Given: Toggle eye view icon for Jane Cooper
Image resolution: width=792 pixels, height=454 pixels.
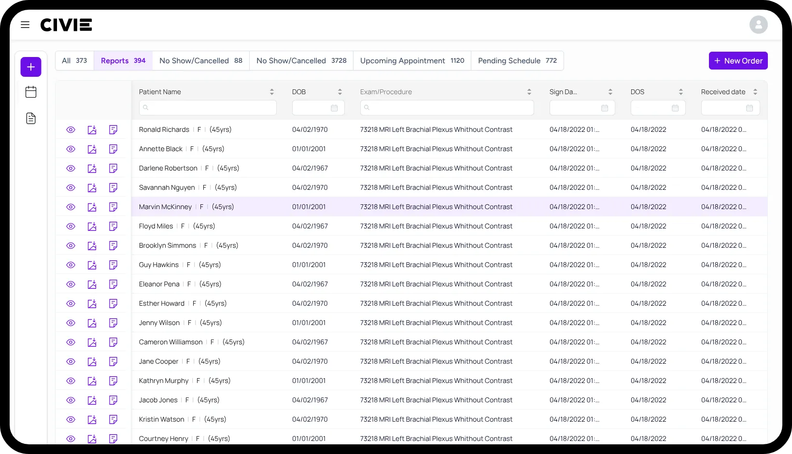Looking at the screenshot, I should click(71, 361).
